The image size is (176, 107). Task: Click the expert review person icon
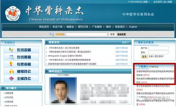pos(11,64)
